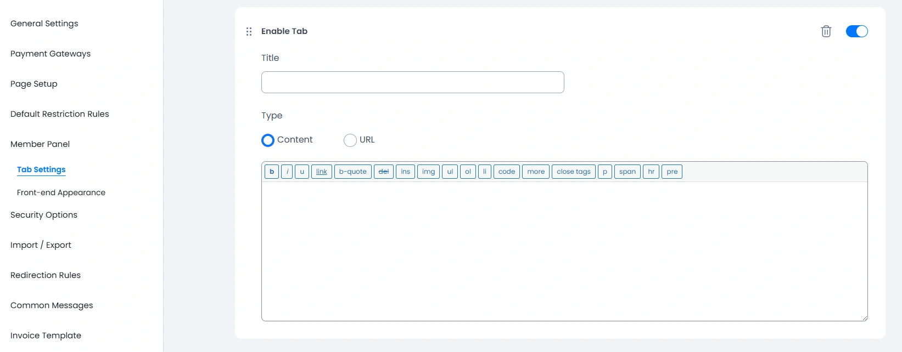Insert an unordered list with the ul button

click(x=449, y=172)
